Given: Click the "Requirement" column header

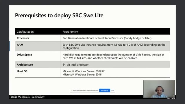Looking at the screenshot, I should coord(70,32).
